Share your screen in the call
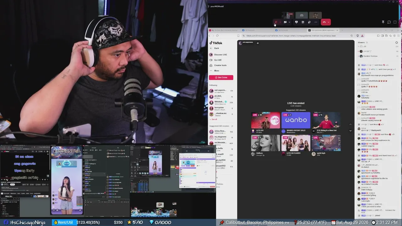This screenshot has height=226, width=402. (x=296, y=22)
